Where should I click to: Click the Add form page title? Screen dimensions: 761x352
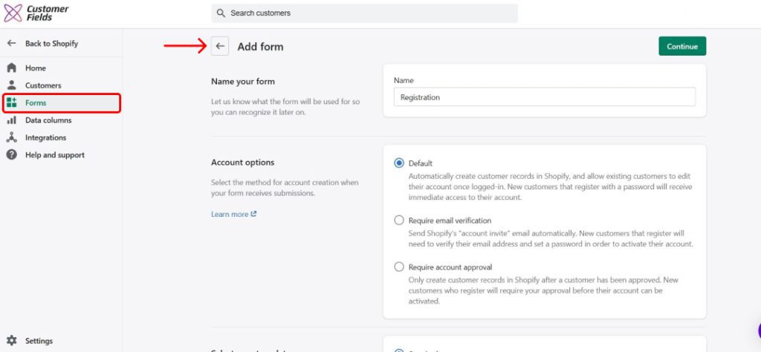pos(260,47)
